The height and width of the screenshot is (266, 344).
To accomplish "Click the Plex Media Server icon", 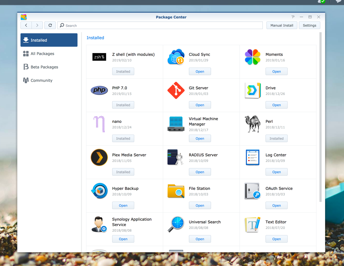I will point(99,157).
